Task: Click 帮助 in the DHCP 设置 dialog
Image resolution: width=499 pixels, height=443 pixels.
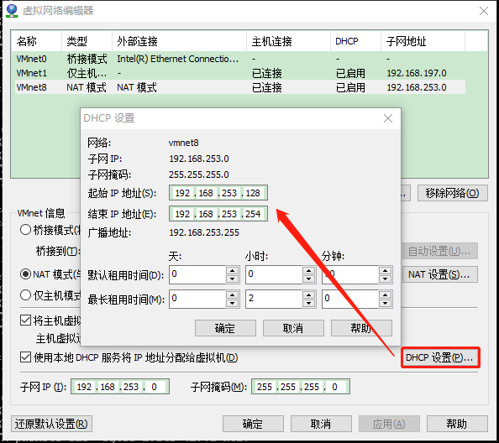Action: [x=361, y=328]
